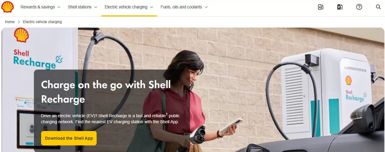The width and height of the screenshot is (385, 152).
Task: Open the fuel station finder icon
Action: (x=320, y=7)
